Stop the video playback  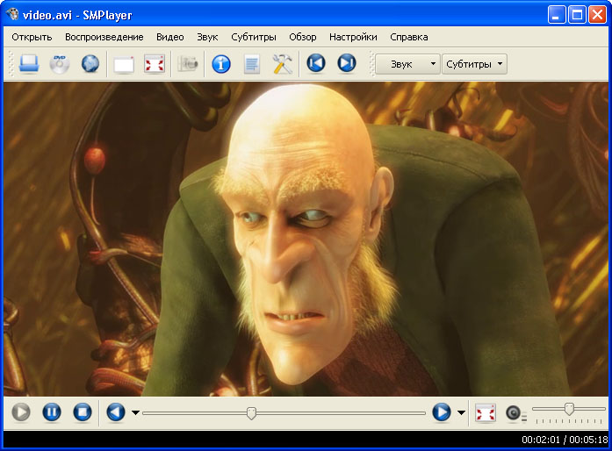[83, 412]
